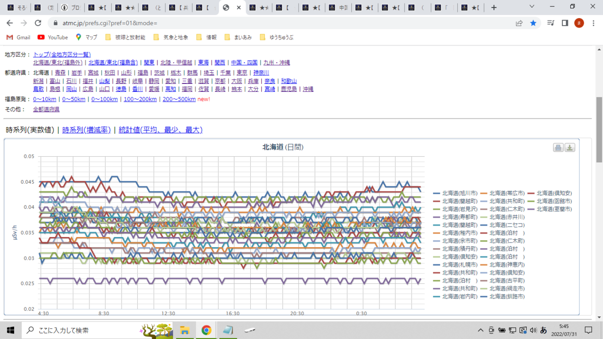Open the media control music-note icon
The width and height of the screenshot is (603, 339).
pos(551,23)
